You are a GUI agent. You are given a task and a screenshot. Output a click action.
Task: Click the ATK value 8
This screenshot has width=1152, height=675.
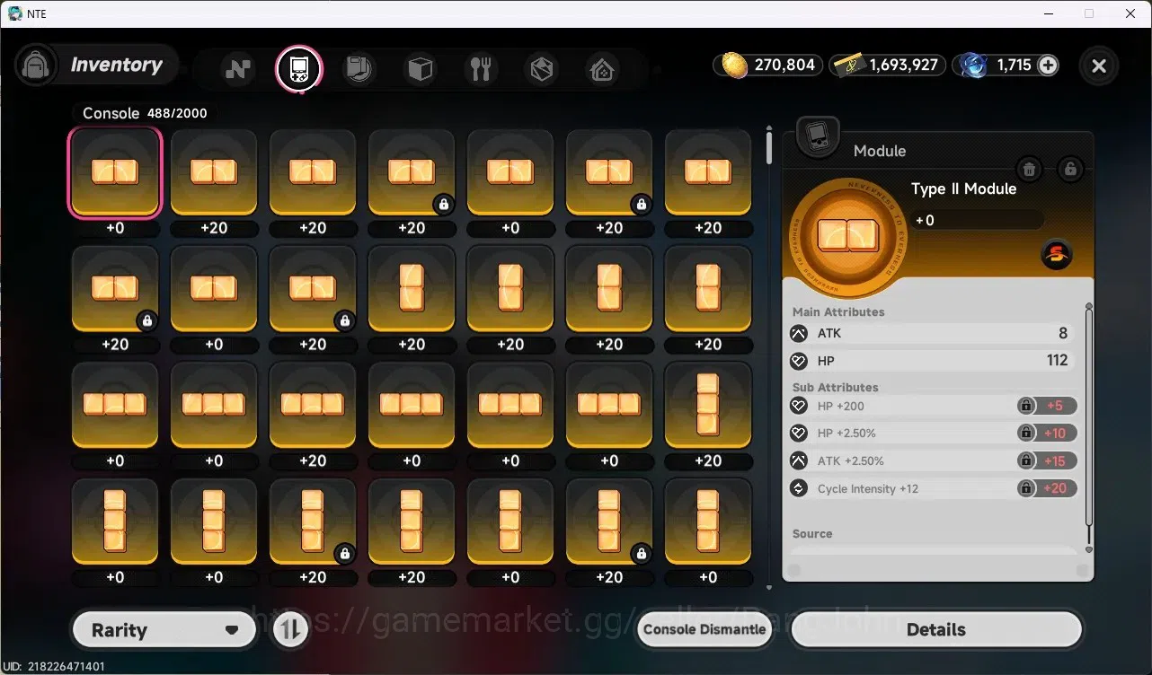(1062, 333)
